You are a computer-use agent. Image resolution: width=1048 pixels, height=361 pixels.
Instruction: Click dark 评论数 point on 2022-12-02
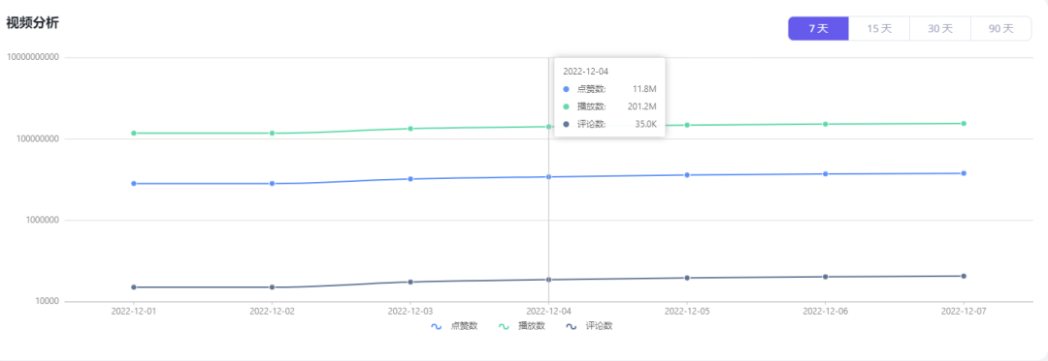click(x=272, y=287)
